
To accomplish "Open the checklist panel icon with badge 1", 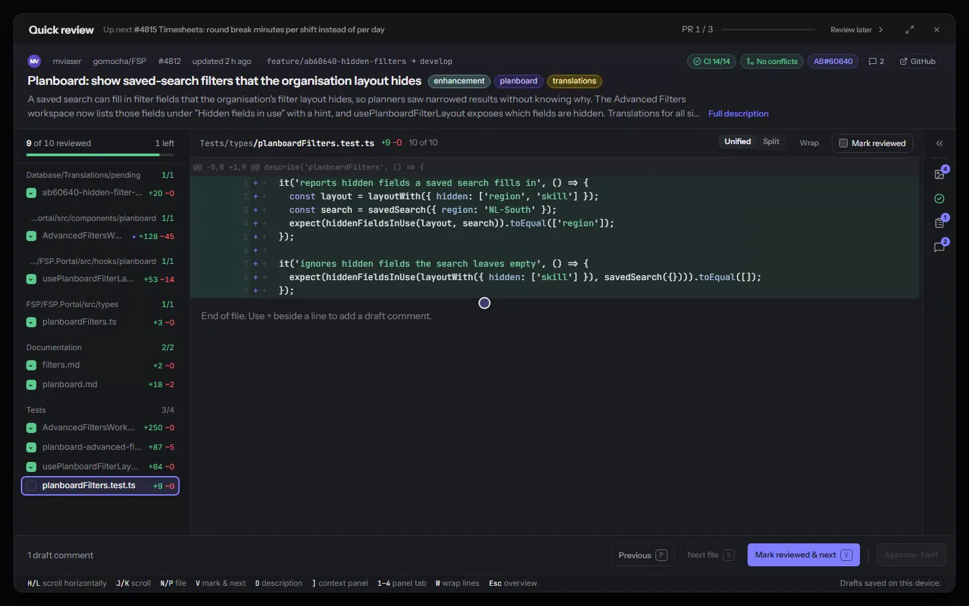I will tap(940, 222).
